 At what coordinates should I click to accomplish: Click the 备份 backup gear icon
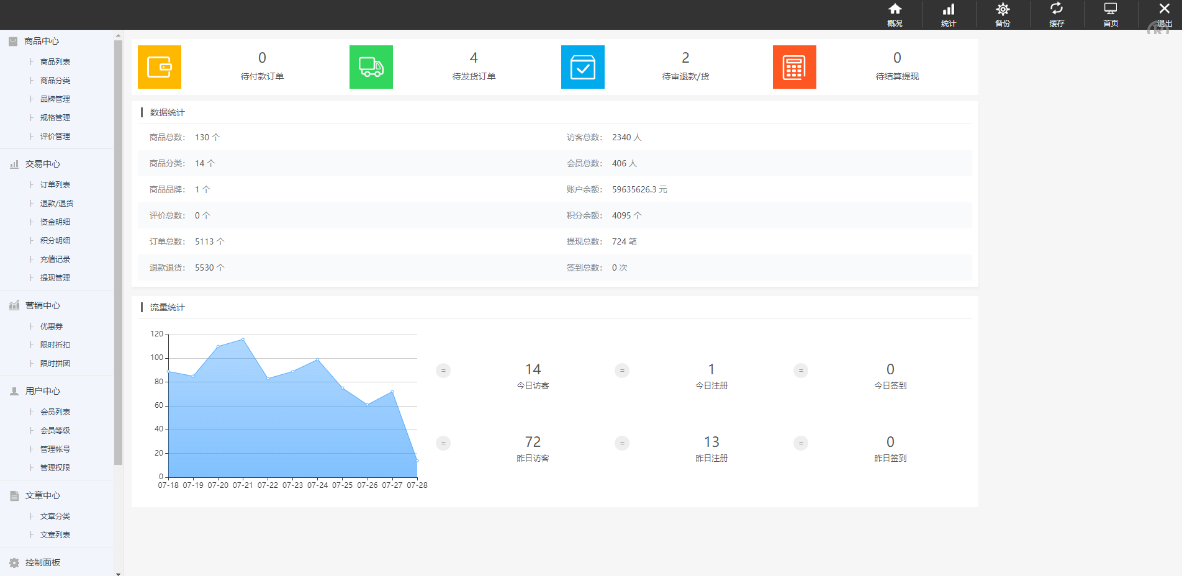point(1003,15)
